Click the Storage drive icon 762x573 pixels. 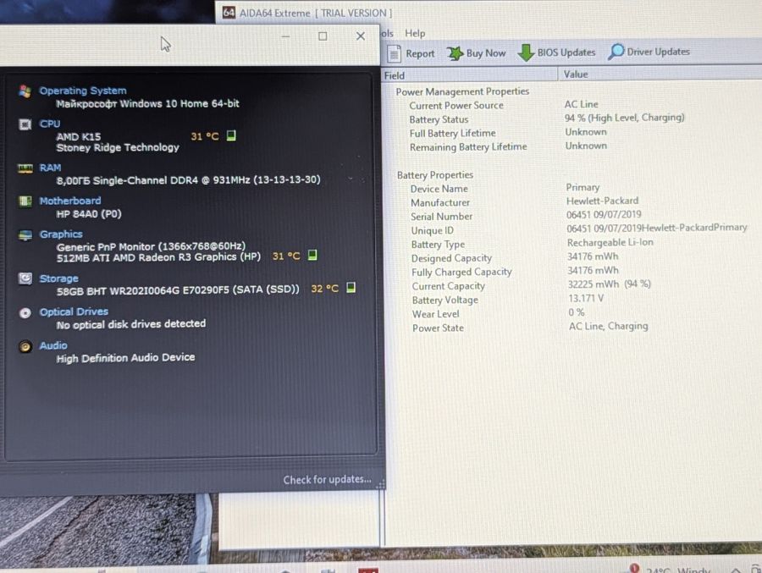pos(25,278)
